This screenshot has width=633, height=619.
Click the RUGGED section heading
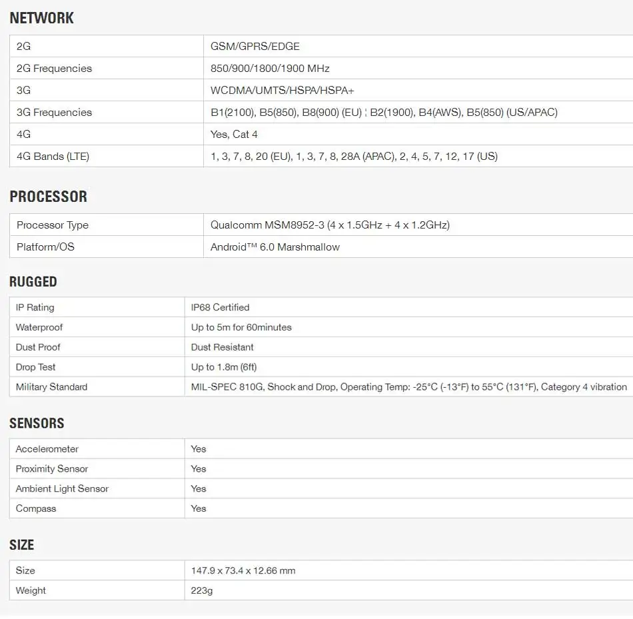pyautogui.click(x=33, y=281)
